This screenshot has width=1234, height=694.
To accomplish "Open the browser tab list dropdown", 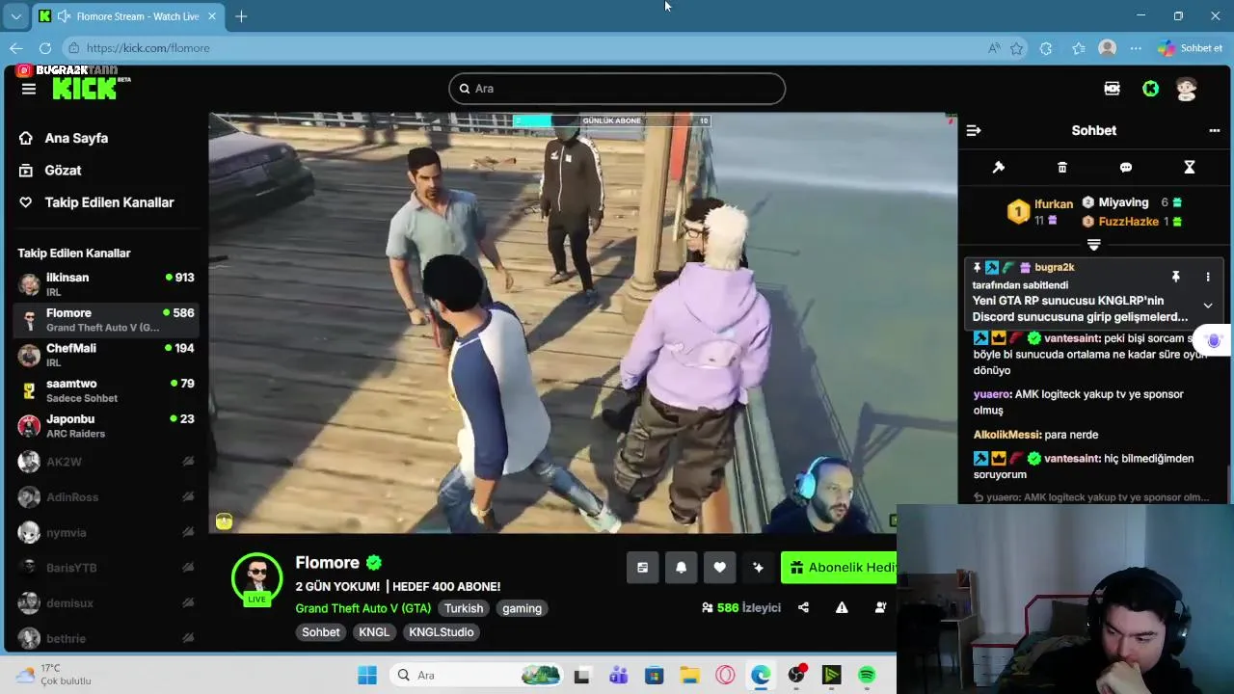I will (x=15, y=16).
